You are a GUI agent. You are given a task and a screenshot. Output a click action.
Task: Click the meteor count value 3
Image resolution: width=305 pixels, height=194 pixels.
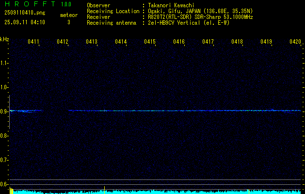click(x=69, y=22)
